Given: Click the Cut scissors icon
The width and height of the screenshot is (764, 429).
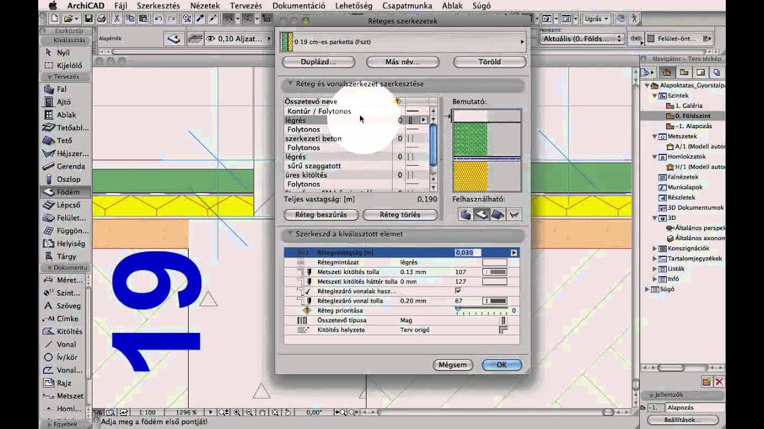Looking at the screenshot, I should [117, 18].
